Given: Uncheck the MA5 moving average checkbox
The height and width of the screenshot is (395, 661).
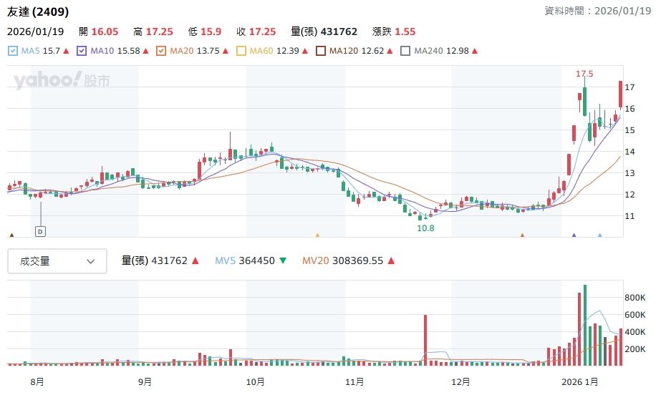Looking at the screenshot, I should click(12, 51).
